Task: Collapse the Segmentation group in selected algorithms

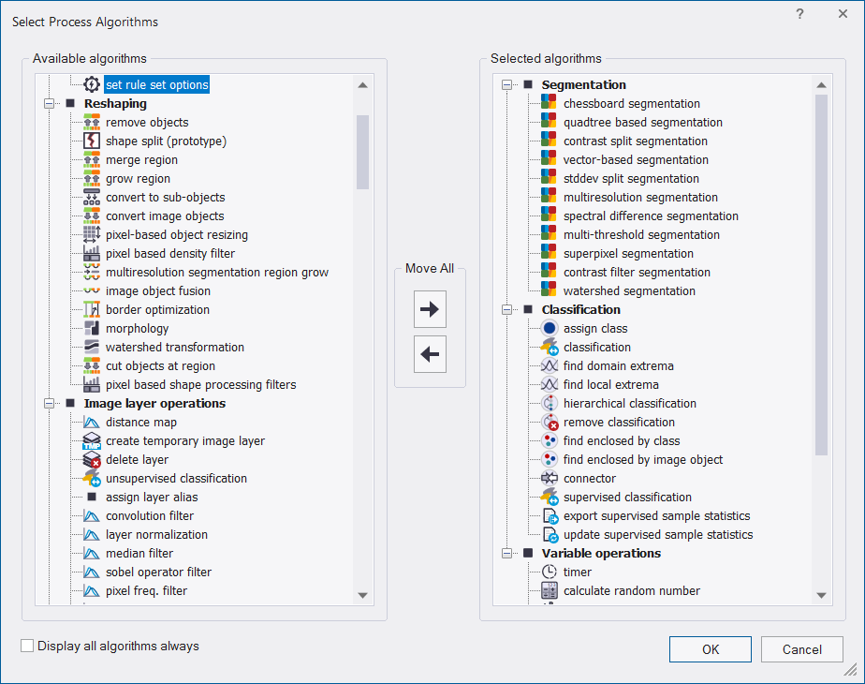Action: point(507,84)
